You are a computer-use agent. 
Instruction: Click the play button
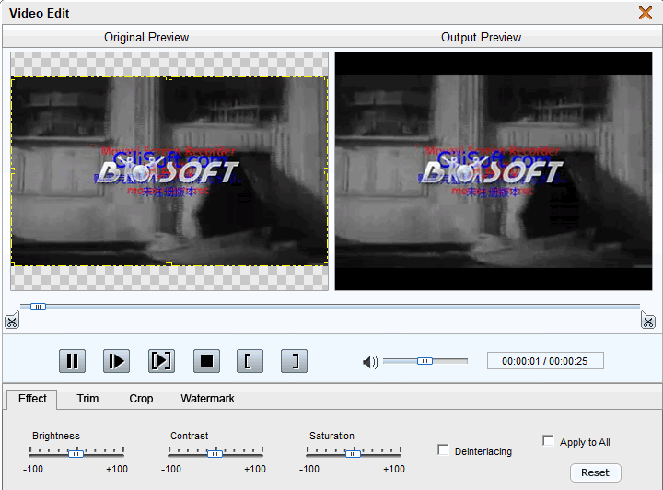(116, 361)
